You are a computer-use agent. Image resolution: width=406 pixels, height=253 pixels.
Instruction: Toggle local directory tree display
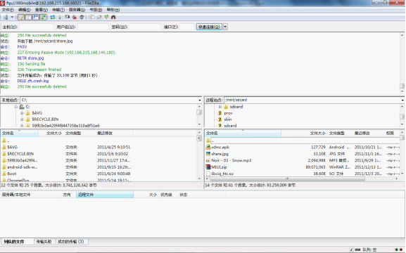pyautogui.click(x=28, y=18)
